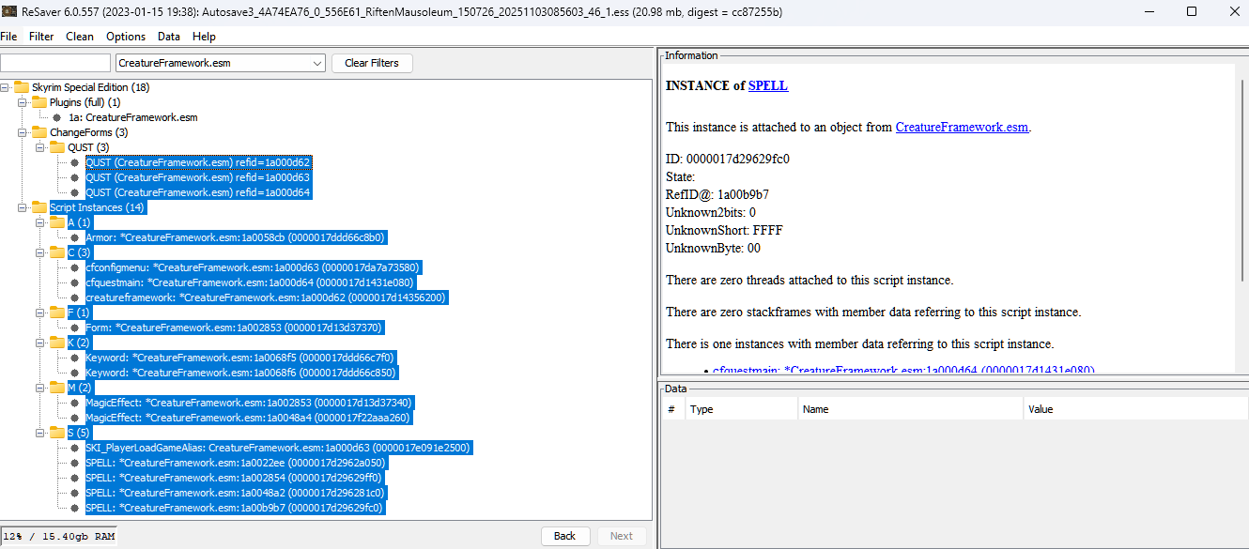Screen dimensions: 1249x549
Task: Select the Armor 1a0058cb script instance
Action: 236,237
